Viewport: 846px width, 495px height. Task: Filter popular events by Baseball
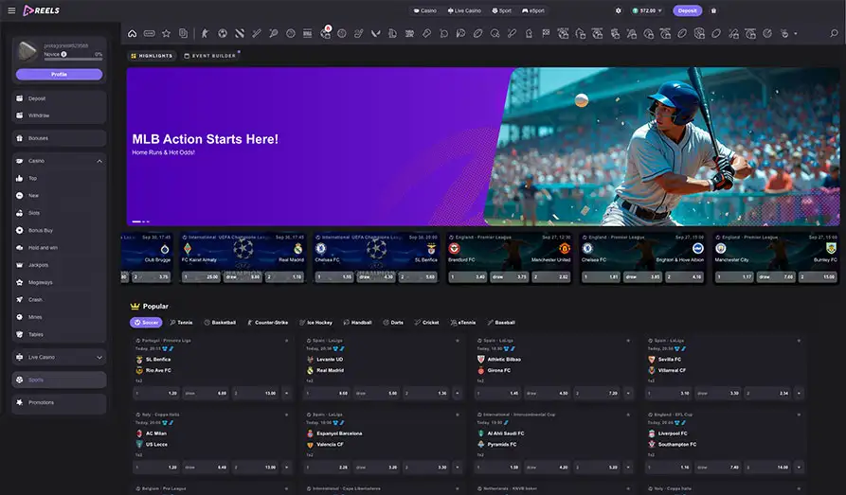tap(501, 323)
